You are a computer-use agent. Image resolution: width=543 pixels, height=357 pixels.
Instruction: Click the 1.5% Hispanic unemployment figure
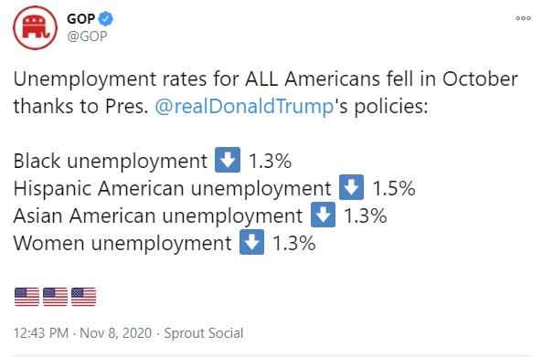[394, 188]
